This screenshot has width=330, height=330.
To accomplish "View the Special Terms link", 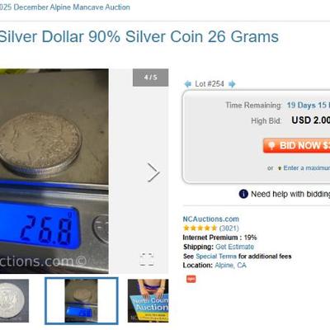I will (216, 257).
